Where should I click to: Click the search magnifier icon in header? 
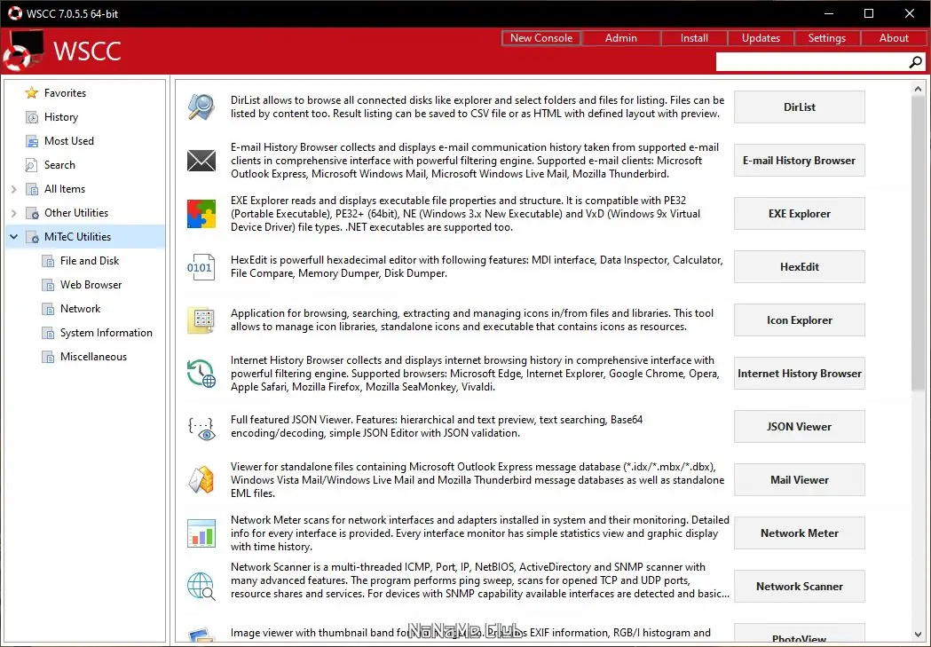click(916, 62)
